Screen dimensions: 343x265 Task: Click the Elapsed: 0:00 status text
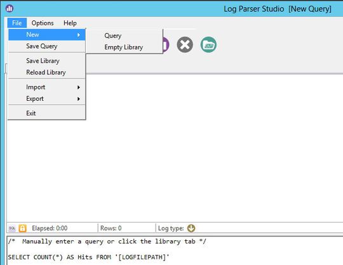pos(50,228)
